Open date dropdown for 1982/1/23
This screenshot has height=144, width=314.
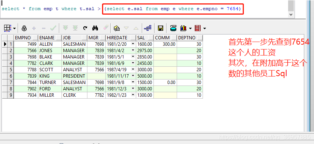coord(133,95)
